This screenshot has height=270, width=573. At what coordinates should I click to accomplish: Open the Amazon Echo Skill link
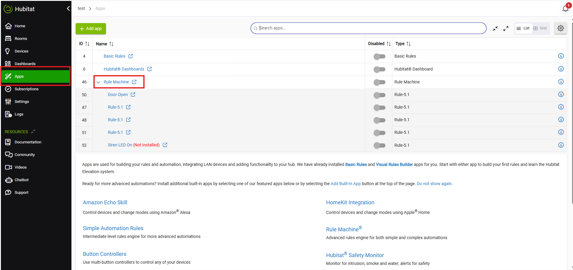pos(105,202)
